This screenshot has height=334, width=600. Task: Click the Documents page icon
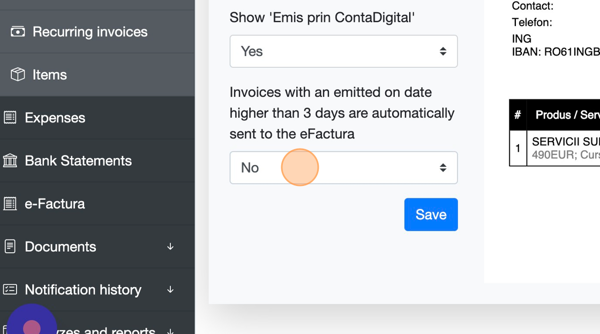[x=10, y=247]
